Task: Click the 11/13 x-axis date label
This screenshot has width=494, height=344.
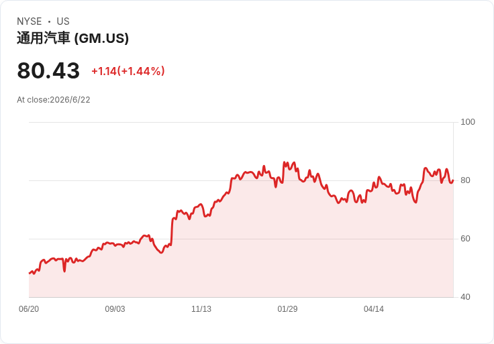Action: 201,309
